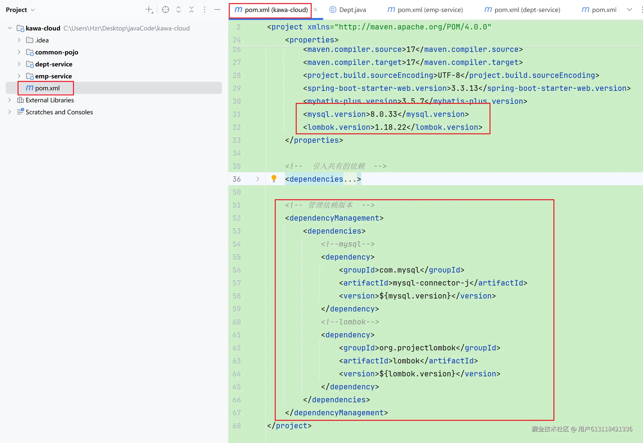Click the yellow lightbulb intention icon
Image resolution: width=643 pixels, height=443 pixels.
pyautogui.click(x=274, y=178)
